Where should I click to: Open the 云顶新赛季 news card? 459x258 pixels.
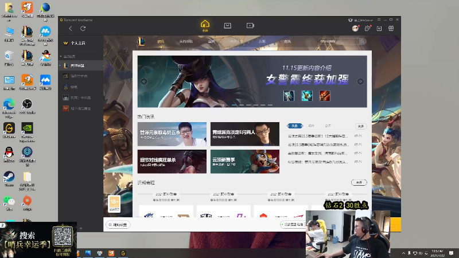(x=245, y=162)
